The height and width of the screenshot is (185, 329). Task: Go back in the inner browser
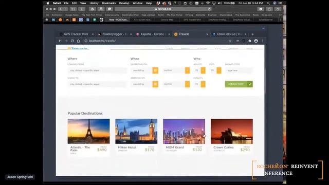point(60,41)
